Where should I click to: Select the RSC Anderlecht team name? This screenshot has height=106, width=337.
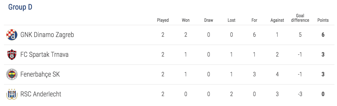[41, 94]
